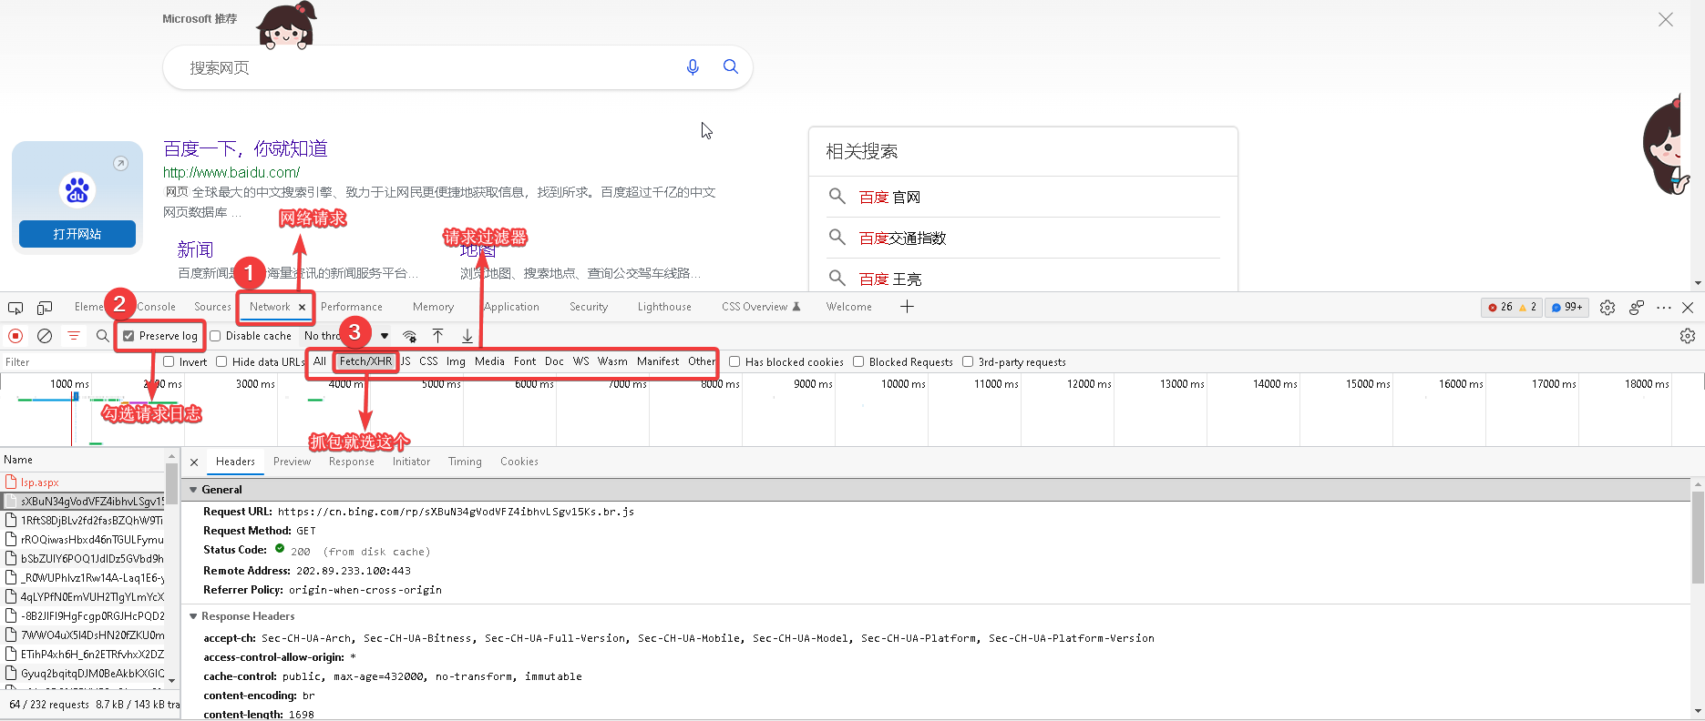Open network settings gear icon
The width and height of the screenshot is (1705, 721).
(x=1688, y=336)
